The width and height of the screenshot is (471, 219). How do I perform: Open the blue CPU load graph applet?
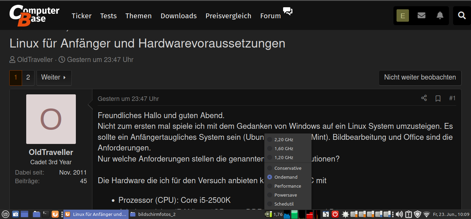click(287, 214)
